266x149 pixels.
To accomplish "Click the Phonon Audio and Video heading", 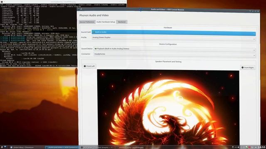I will tap(94, 15).
